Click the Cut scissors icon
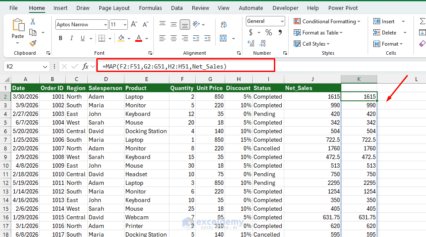 33,22
